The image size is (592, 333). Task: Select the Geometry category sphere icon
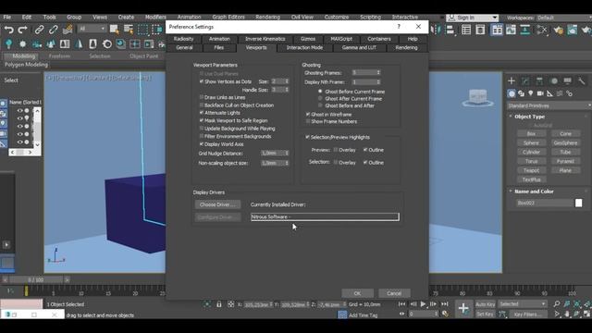[512, 93]
